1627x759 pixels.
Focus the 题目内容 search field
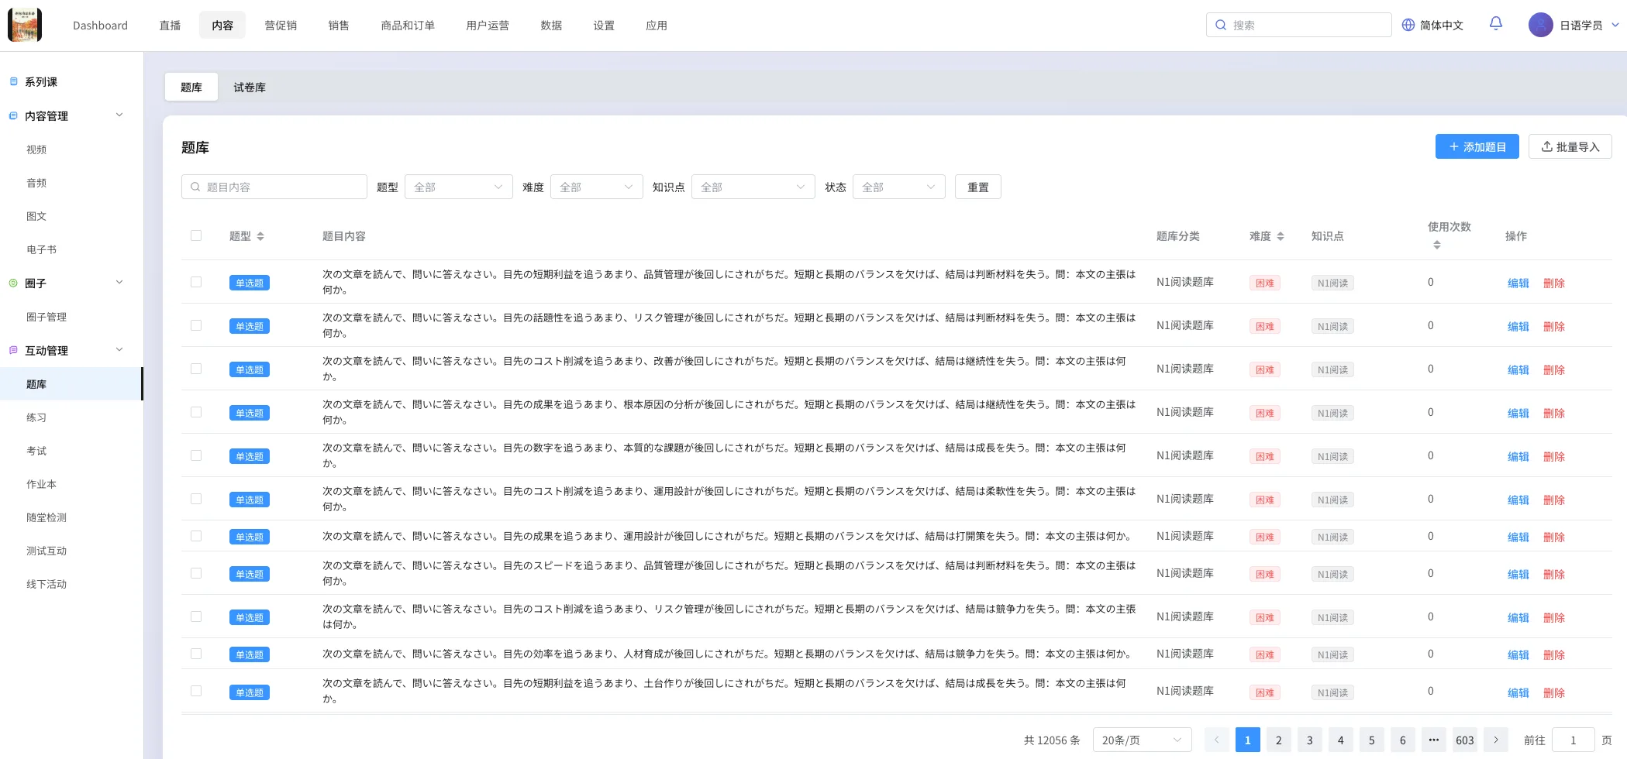pos(274,187)
